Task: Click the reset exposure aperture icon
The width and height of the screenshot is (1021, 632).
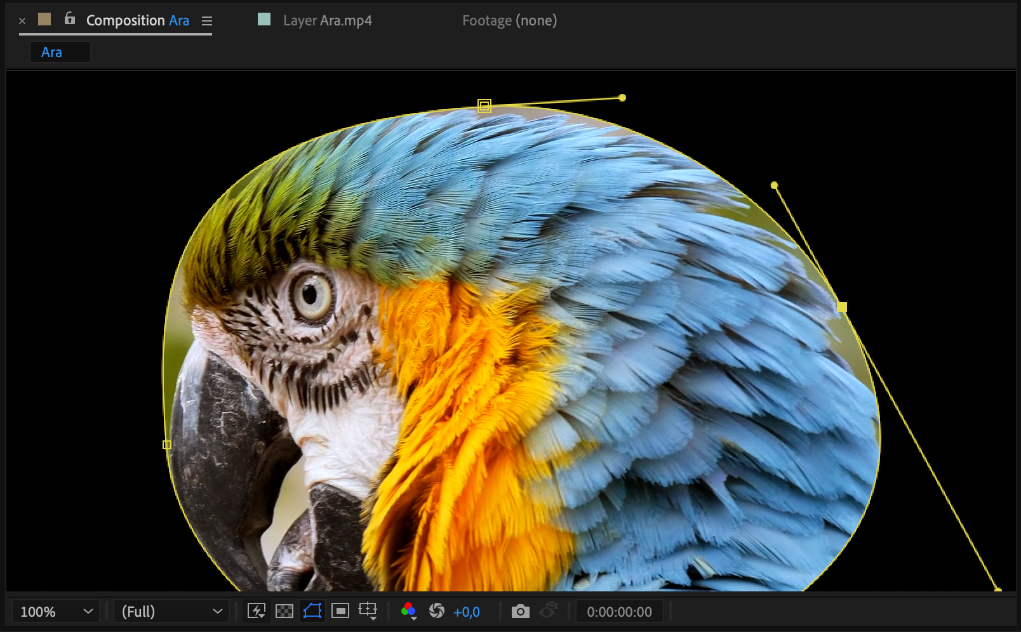Action: click(437, 611)
